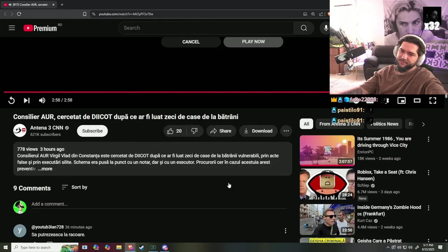Open Vice City Summer 1986 thumbnail
The width and height of the screenshot is (448, 252).
[327, 151]
